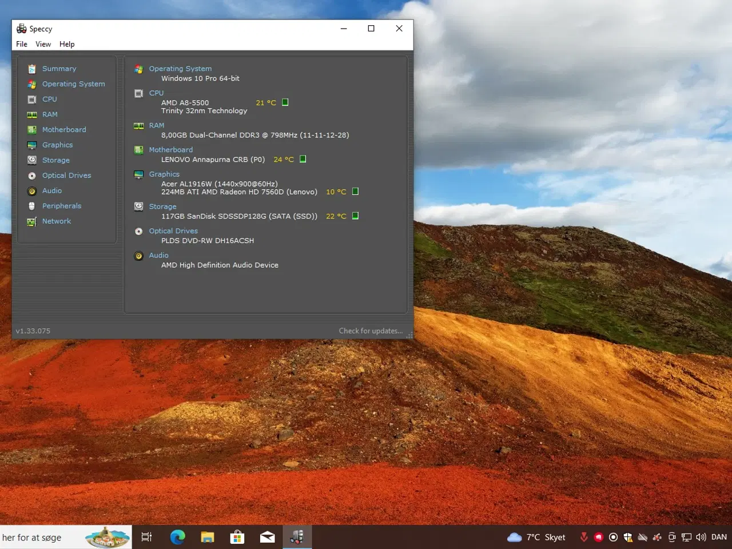732x549 pixels.
Task: Click the RAM icon in summary panel
Action: [138, 126]
